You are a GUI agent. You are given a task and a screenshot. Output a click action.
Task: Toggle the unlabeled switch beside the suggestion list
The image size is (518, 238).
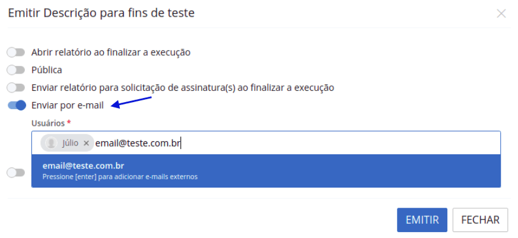click(x=16, y=173)
